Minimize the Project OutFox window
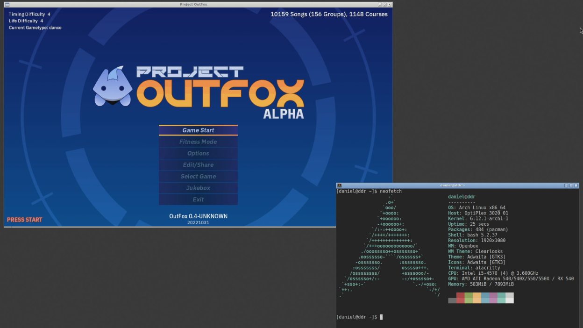 [379, 4]
